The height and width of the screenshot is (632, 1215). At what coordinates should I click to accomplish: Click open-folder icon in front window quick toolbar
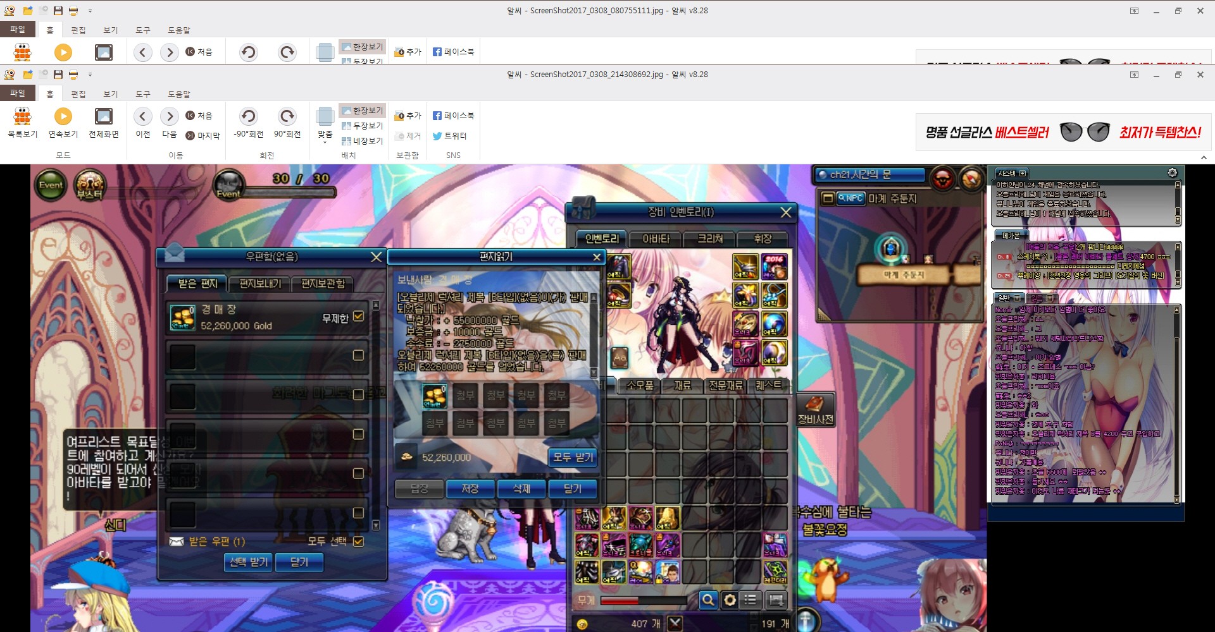tap(28, 75)
